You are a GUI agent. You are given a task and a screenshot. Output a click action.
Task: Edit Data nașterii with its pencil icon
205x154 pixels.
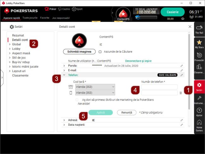[x=182, y=125]
